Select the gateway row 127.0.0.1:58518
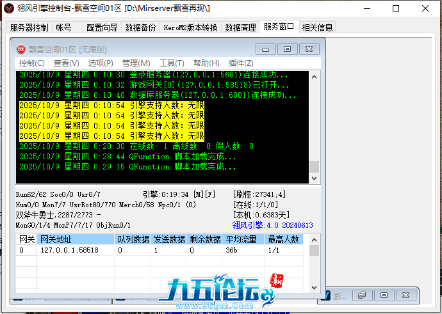 click(69, 250)
